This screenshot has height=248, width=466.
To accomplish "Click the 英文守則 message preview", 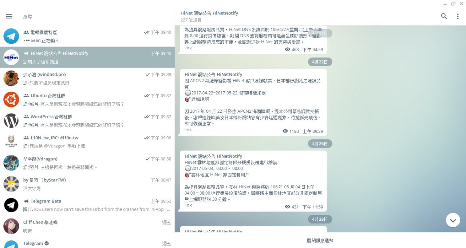I will [32, 188].
